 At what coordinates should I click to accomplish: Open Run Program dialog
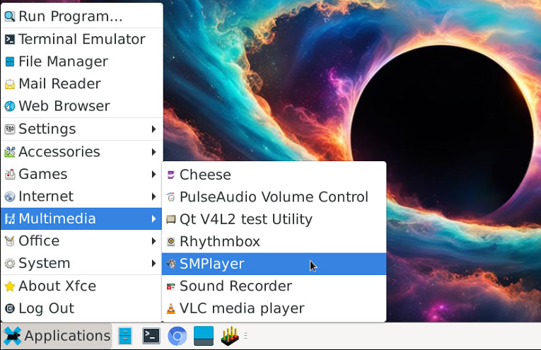[69, 16]
